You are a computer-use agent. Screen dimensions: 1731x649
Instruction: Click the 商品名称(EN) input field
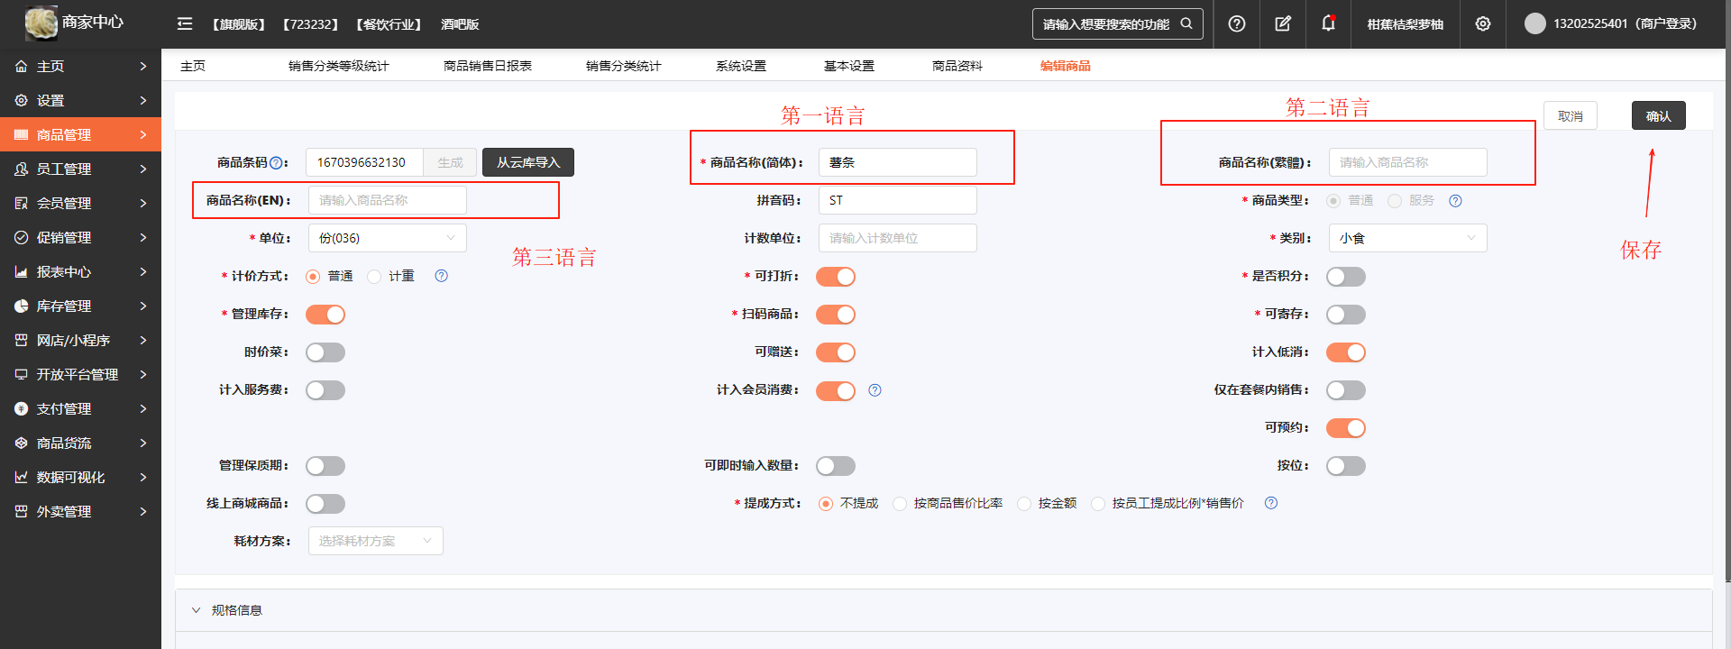tap(387, 200)
